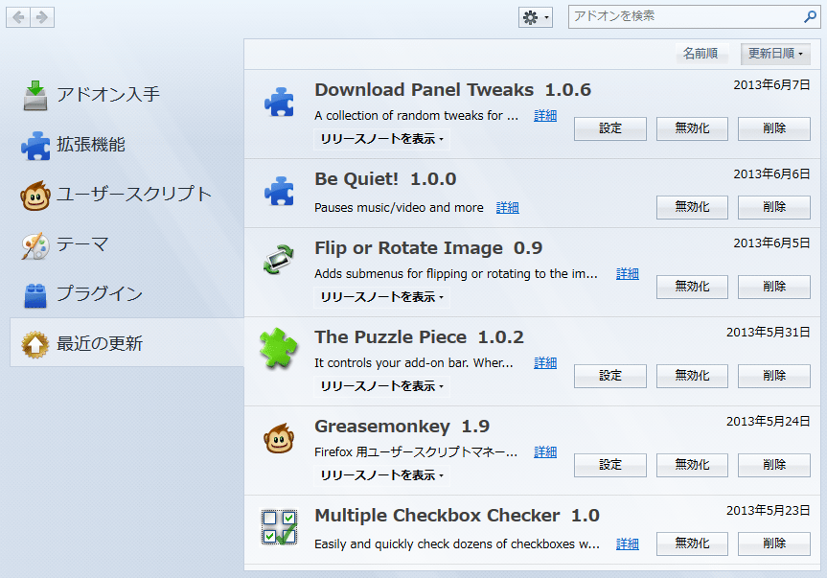
Task: Disable Be Quiet! with 無効化
Action: click(692, 207)
